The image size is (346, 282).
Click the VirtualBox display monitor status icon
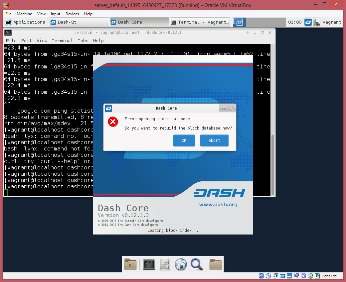tap(289, 276)
